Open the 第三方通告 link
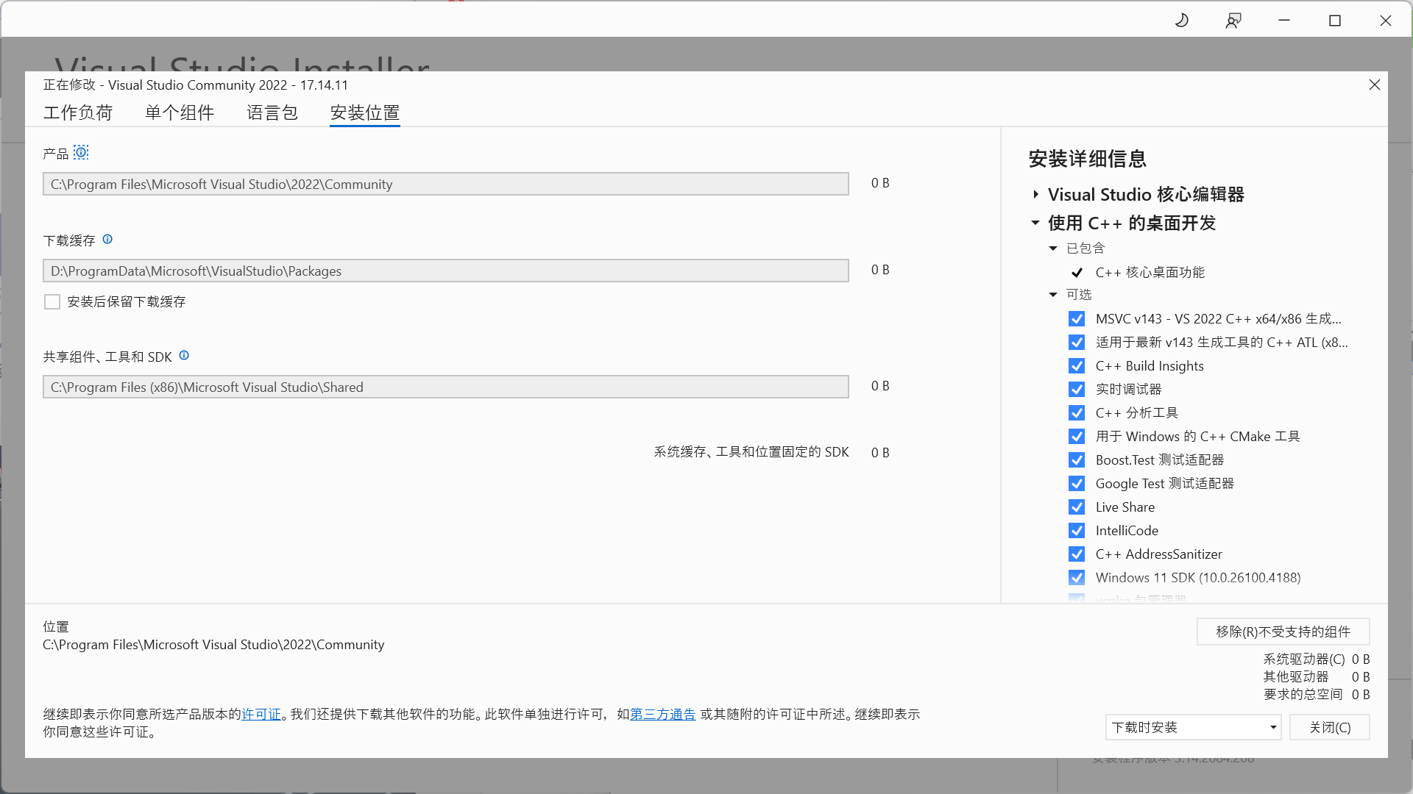The height and width of the screenshot is (794, 1413). click(x=662, y=714)
